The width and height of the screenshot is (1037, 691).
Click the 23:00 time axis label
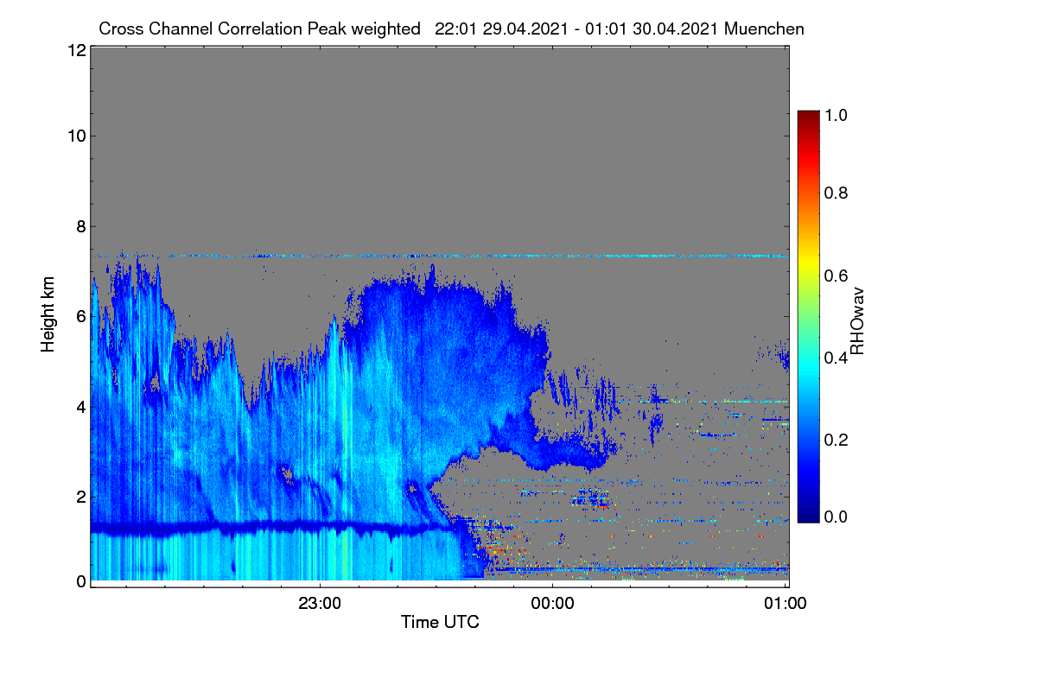(320, 604)
